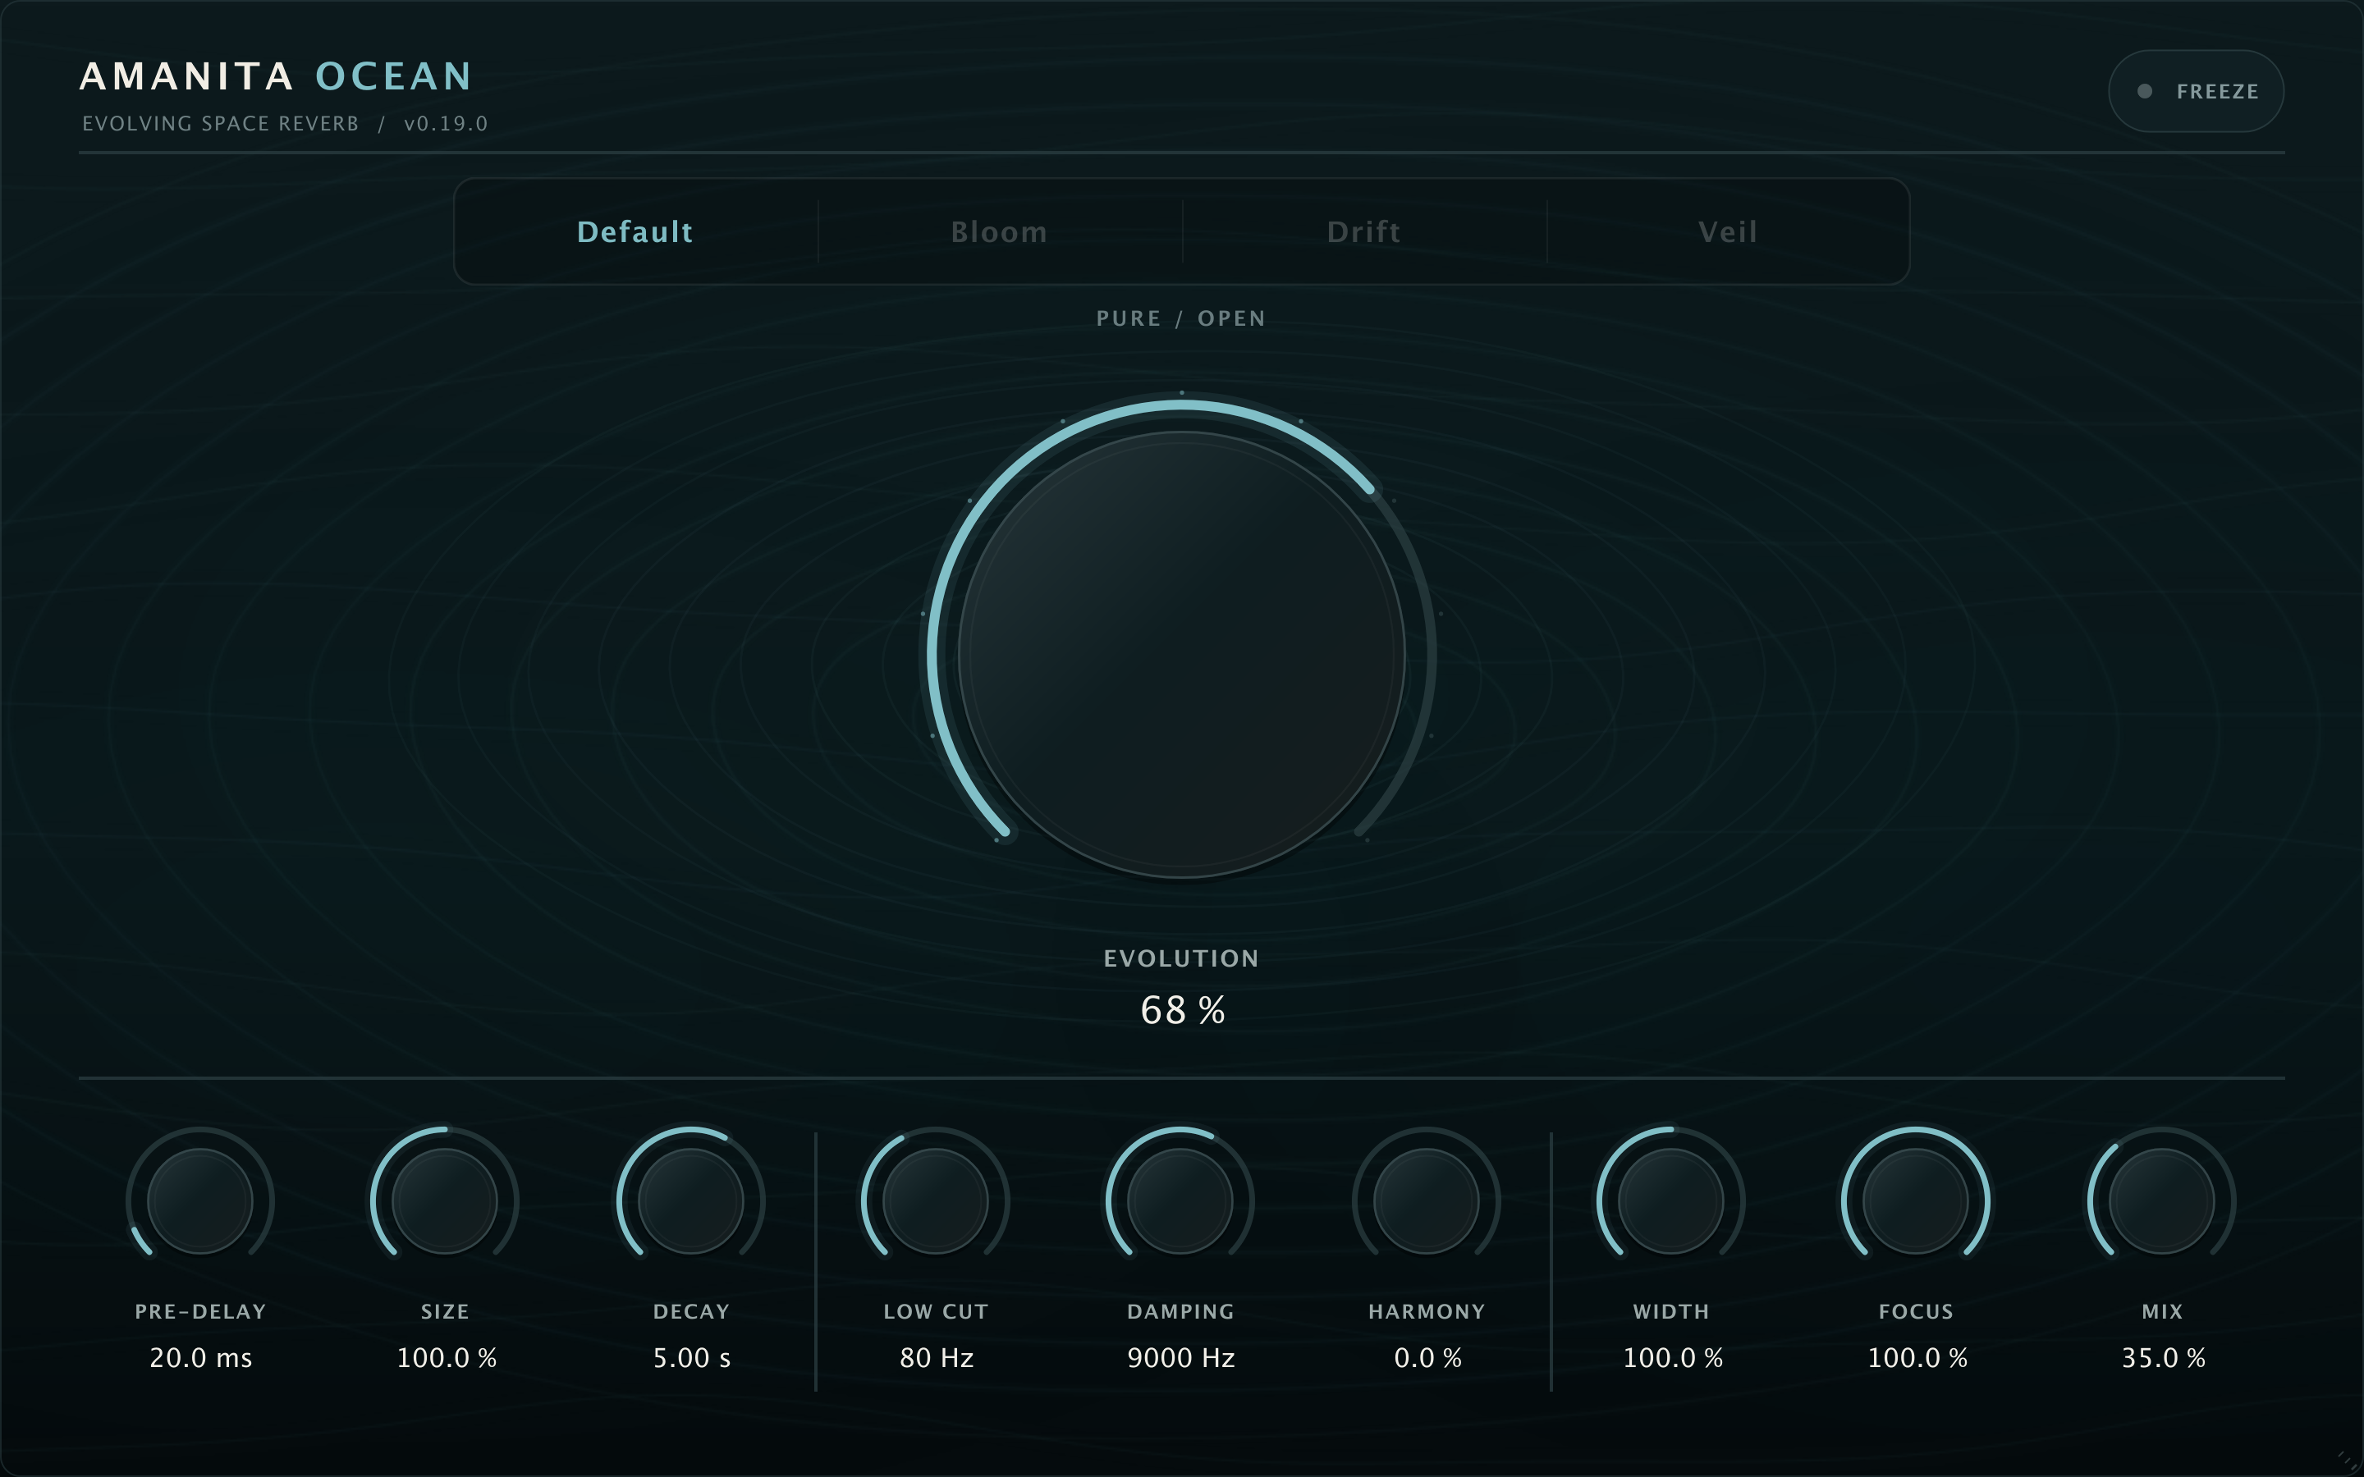This screenshot has height=1477, width=2364.
Task: Click the HARMONY label
Action: click(1427, 1312)
